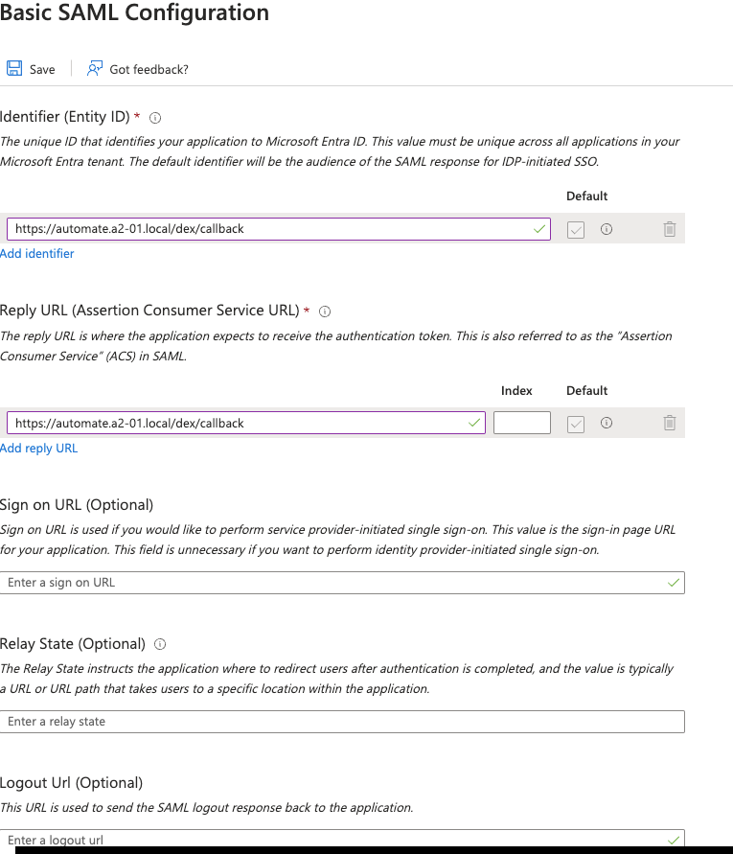Click the Enter a relay state field
Viewport: 733px width, 854px height.
[342, 722]
